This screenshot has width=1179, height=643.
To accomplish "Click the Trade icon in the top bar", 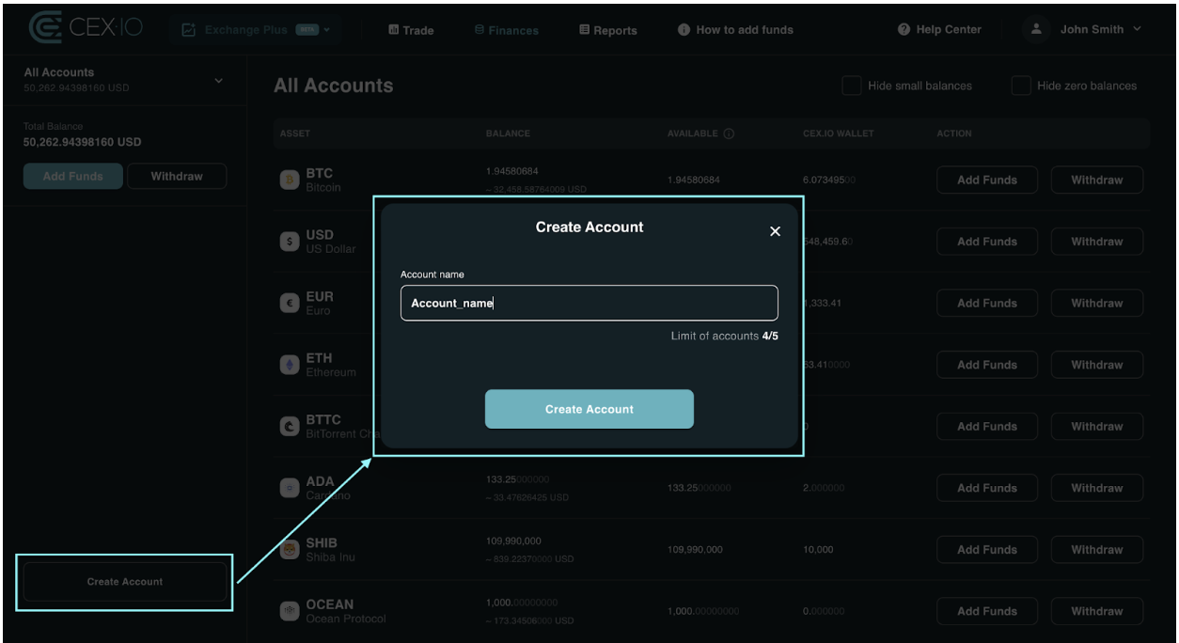I will tap(393, 30).
